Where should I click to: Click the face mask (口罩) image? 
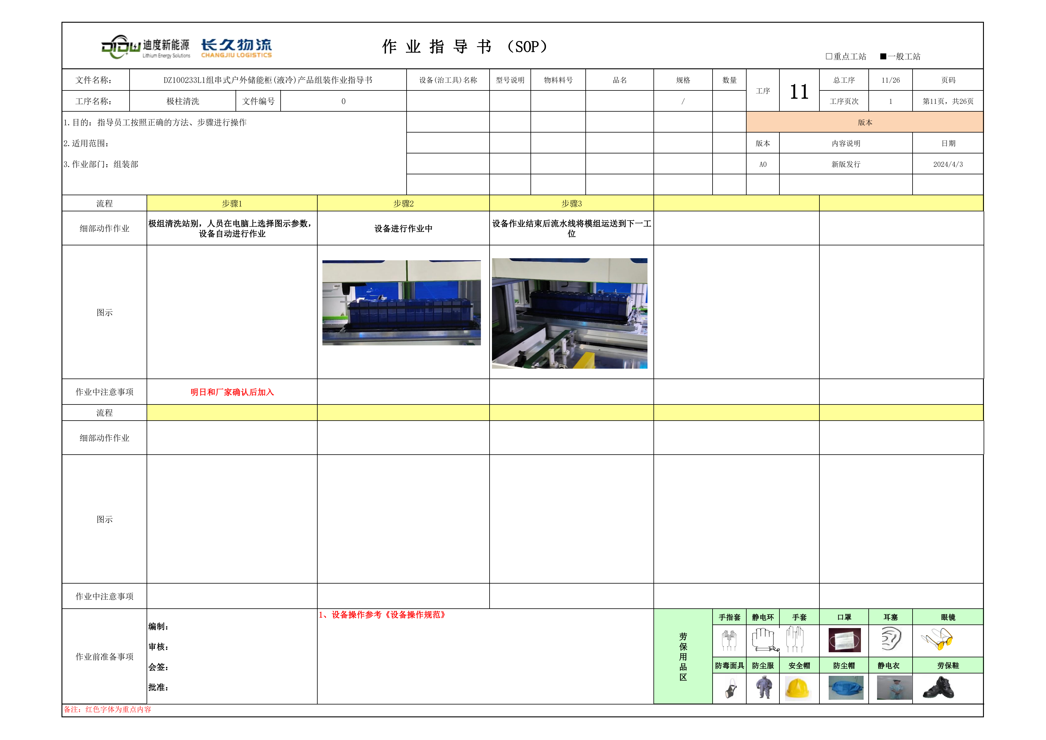(x=844, y=640)
